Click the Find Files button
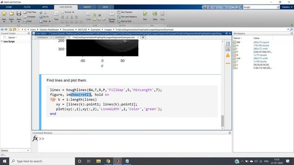 [30, 12]
